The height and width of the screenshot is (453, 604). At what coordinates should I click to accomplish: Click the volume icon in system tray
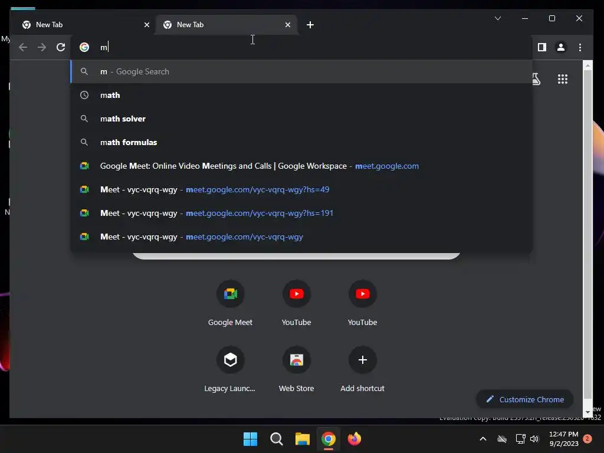coord(534,439)
